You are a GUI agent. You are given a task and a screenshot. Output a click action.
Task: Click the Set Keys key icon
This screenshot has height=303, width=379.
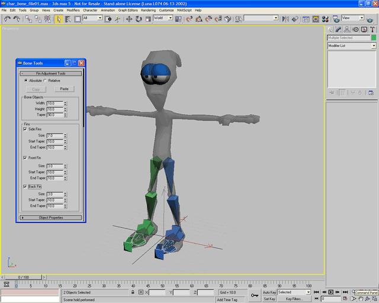[x=255, y=295]
